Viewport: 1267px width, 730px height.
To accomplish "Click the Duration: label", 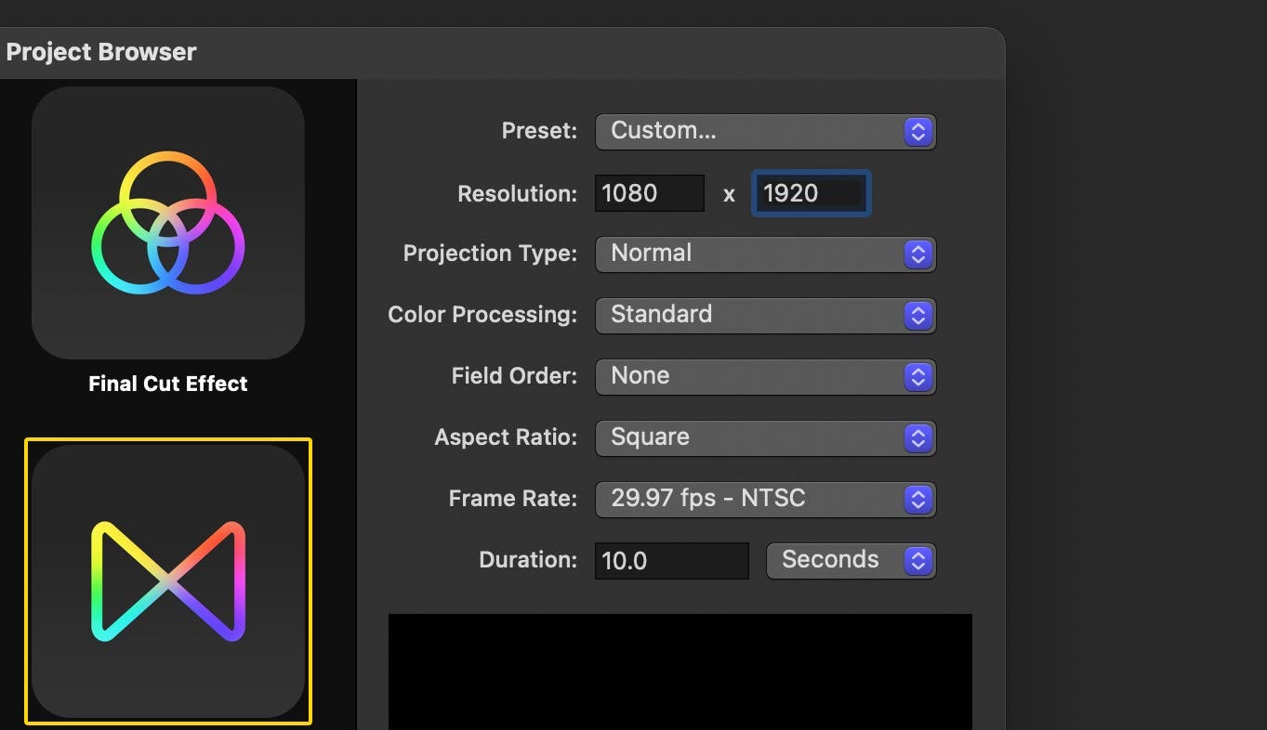I will coord(529,560).
